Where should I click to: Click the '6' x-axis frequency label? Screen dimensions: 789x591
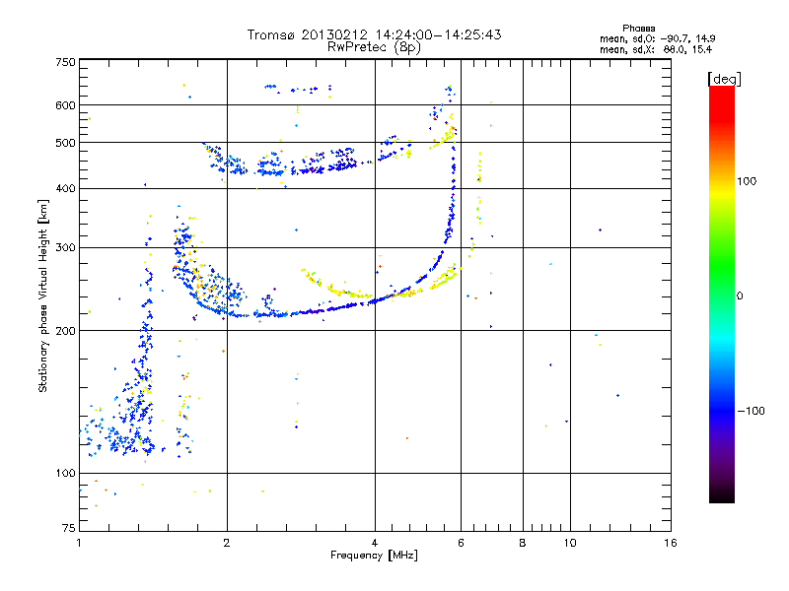pyautogui.click(x=461, y=543)
